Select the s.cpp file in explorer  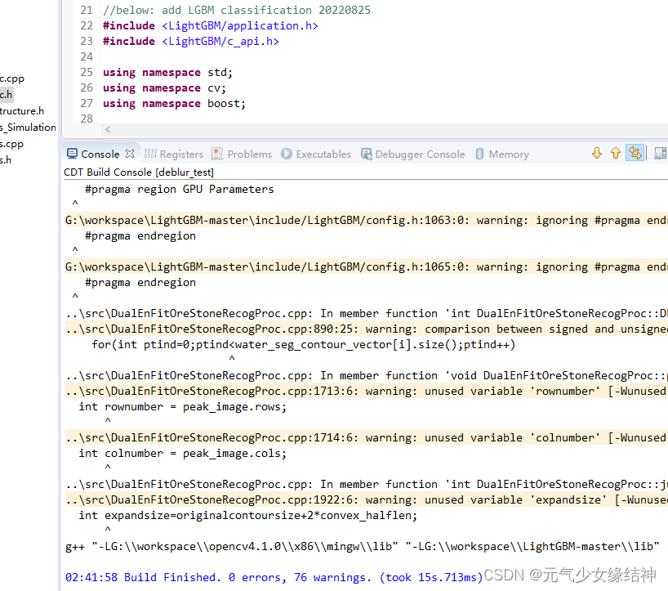(x=11, y=144)
